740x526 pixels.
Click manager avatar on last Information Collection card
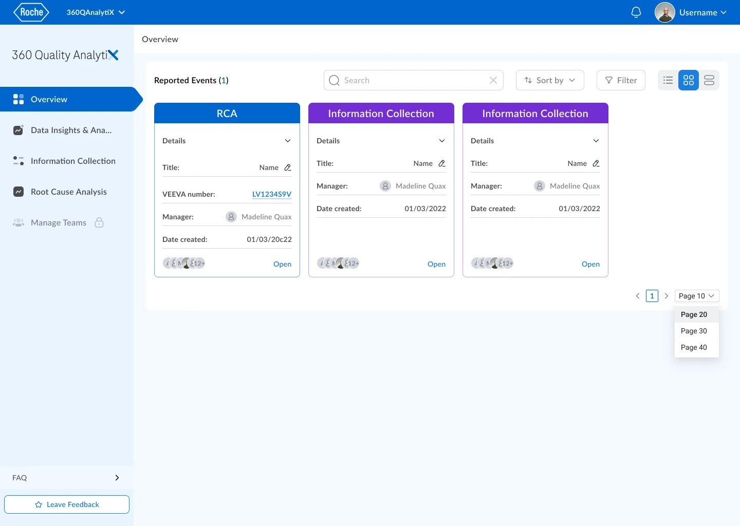pos(540,186)
